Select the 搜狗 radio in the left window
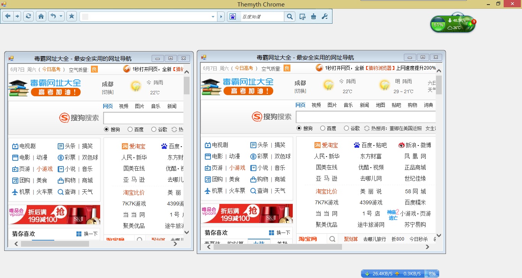 pos(106,129)
